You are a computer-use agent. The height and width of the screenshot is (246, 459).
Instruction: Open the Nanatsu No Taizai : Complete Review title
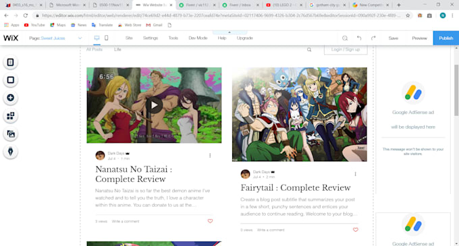[x=134, y=174]
